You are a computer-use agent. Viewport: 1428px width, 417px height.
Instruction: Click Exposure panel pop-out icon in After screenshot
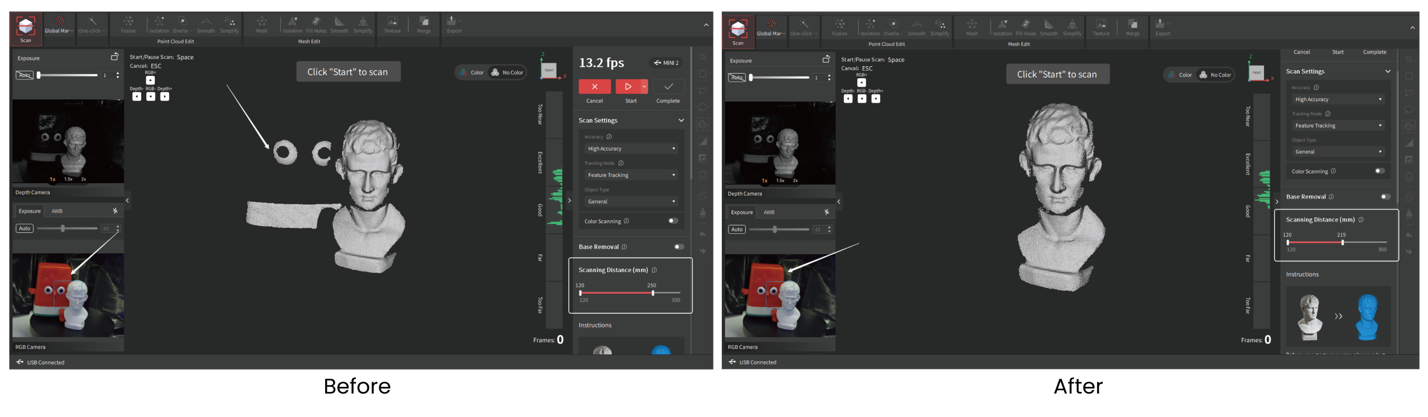826,59
